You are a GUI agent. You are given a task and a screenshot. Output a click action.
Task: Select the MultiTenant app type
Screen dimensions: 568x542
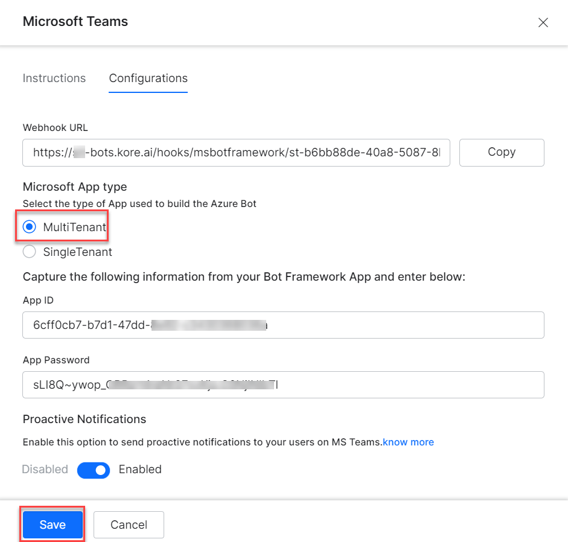pos(30,227)
